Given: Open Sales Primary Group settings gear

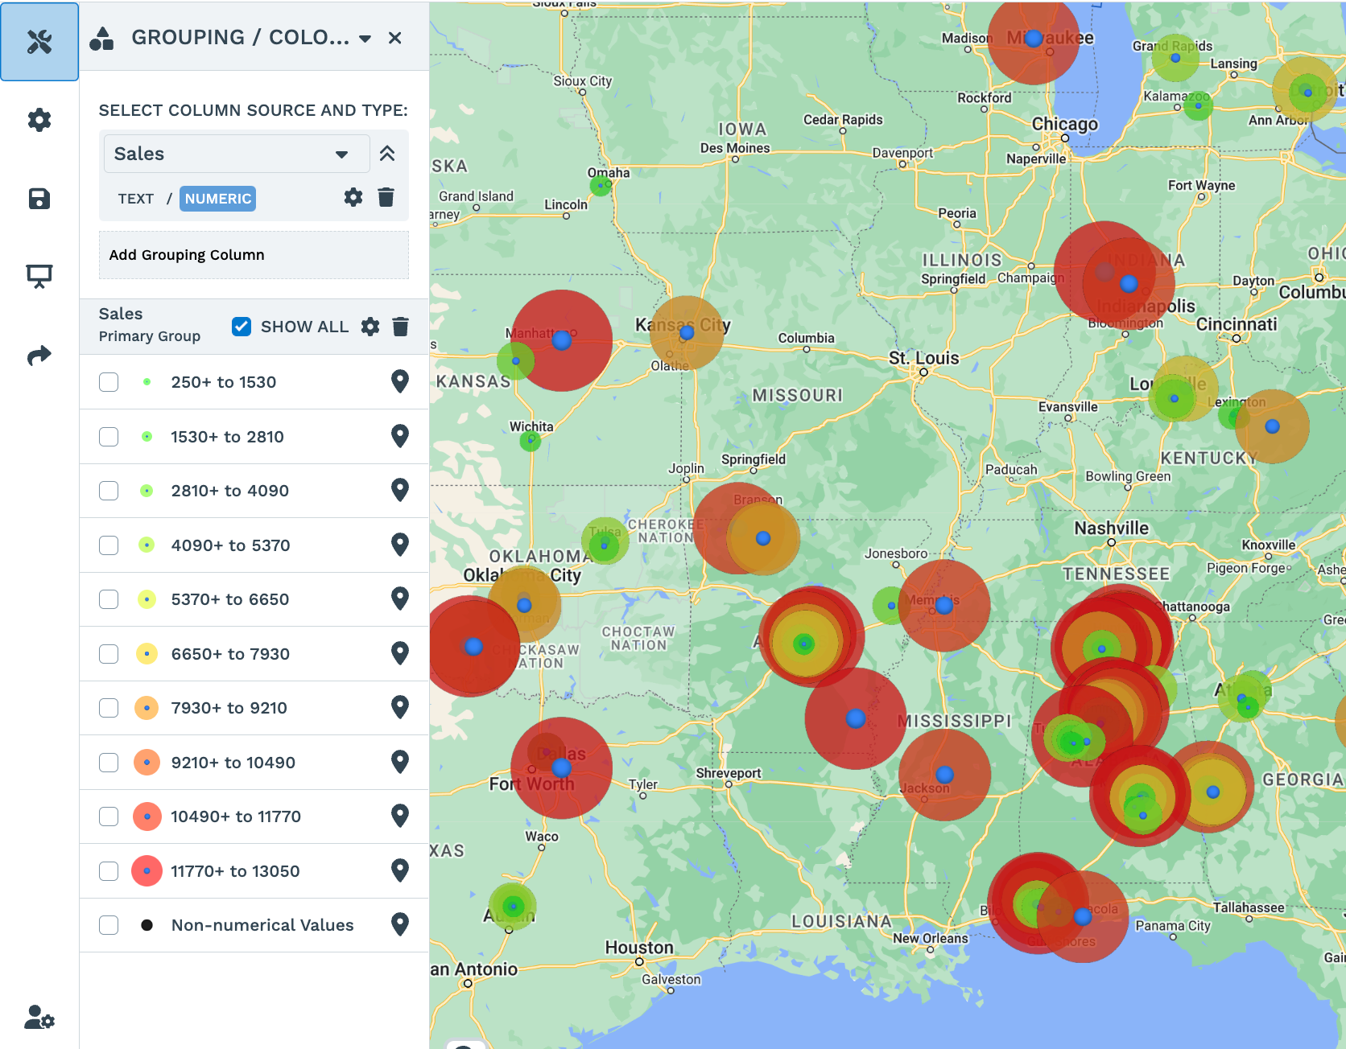Looking at the screenshot, I should (370, 327).
